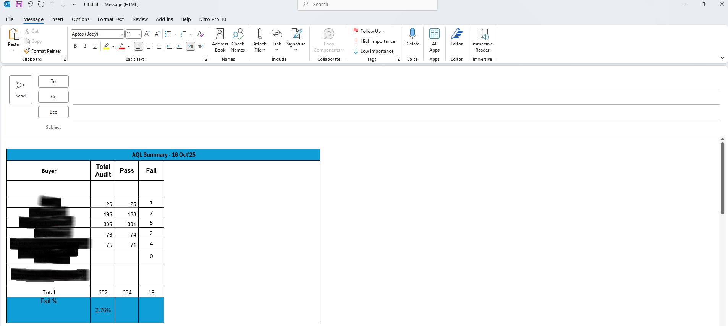Click the Save icon in title bar
Viewport: 728px width, 326px height.
coord(19,5)
